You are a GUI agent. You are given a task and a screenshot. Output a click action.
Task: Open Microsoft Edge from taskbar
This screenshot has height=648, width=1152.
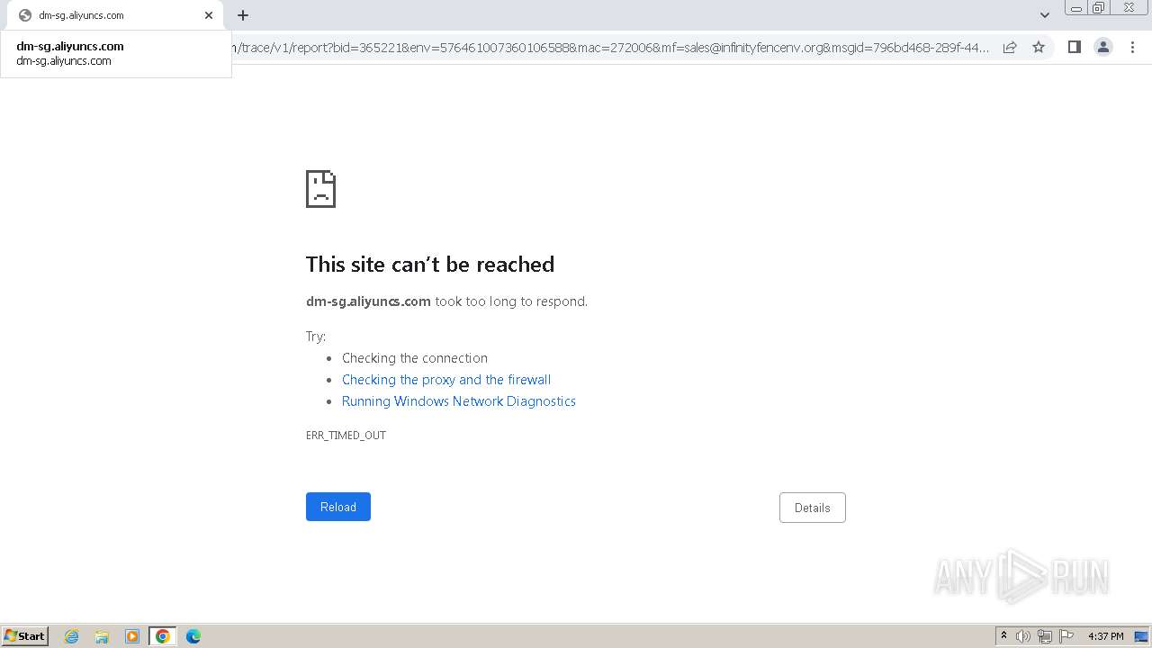[x=193, y=636]
